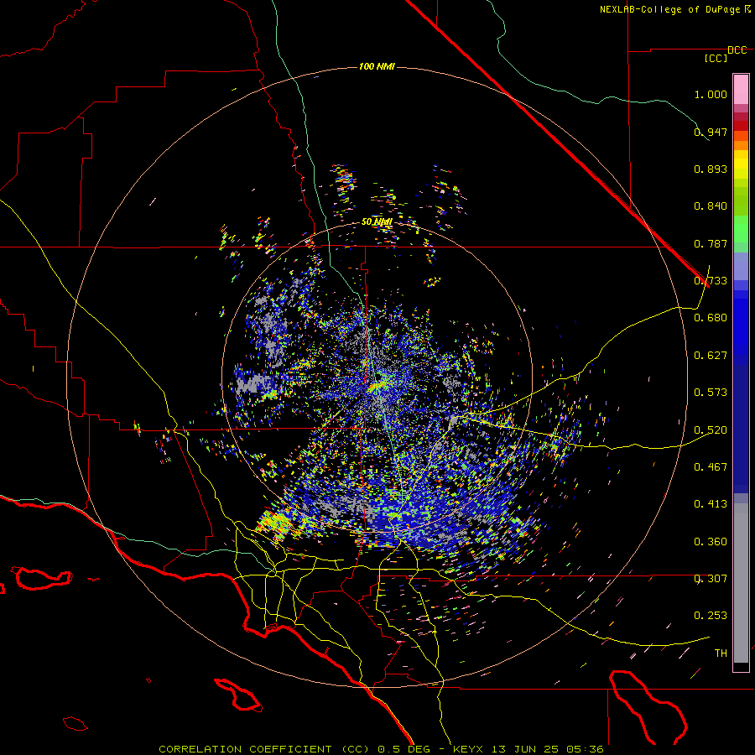Image resolution: width=755 pixels, height=755 pixels.
Task: Select the 0.893 legend value
Action: [x=711, y=169]
